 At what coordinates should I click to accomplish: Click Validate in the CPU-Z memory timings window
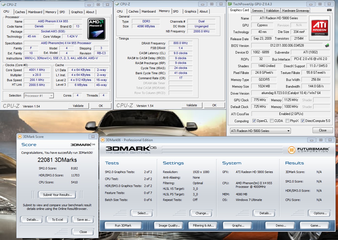[x=192, y=105]
